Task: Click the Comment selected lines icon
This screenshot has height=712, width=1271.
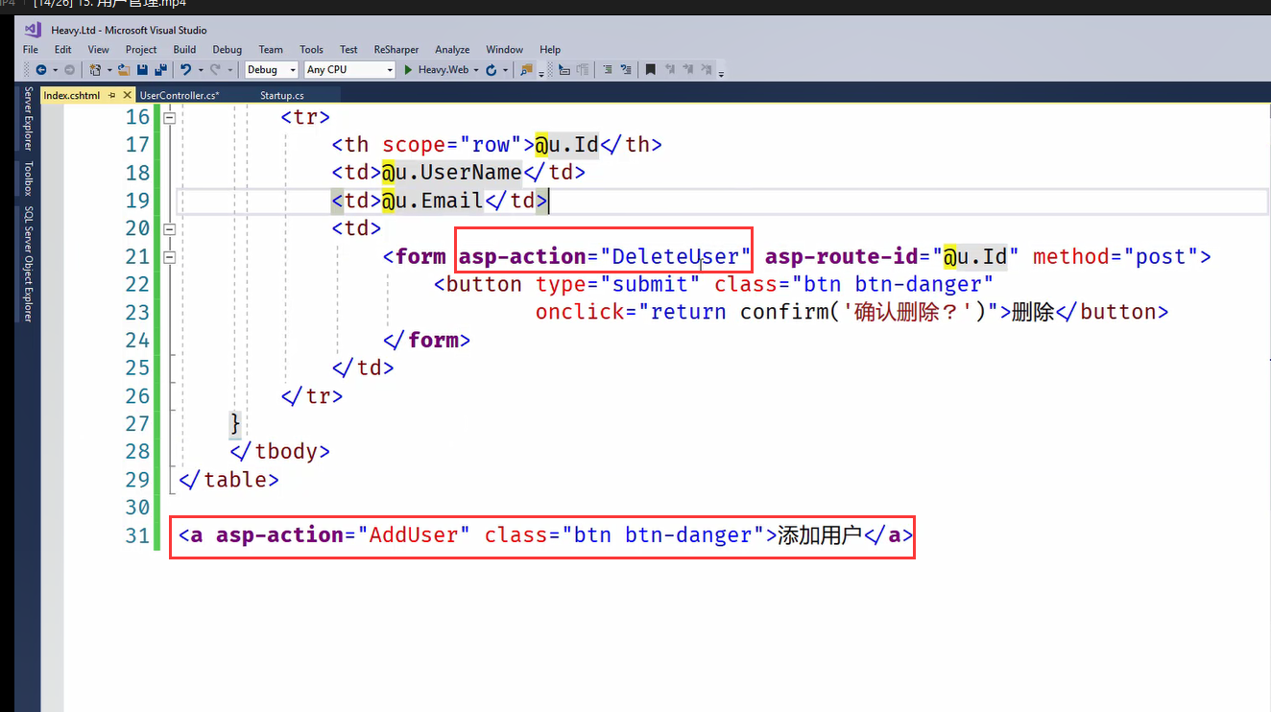Action: coord(606,70)
